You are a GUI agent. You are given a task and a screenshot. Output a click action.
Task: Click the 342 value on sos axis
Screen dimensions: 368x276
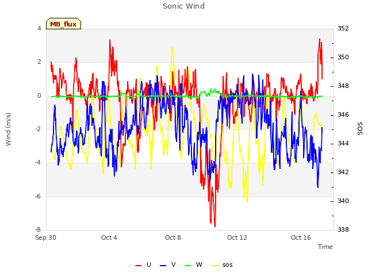point(343,172)
